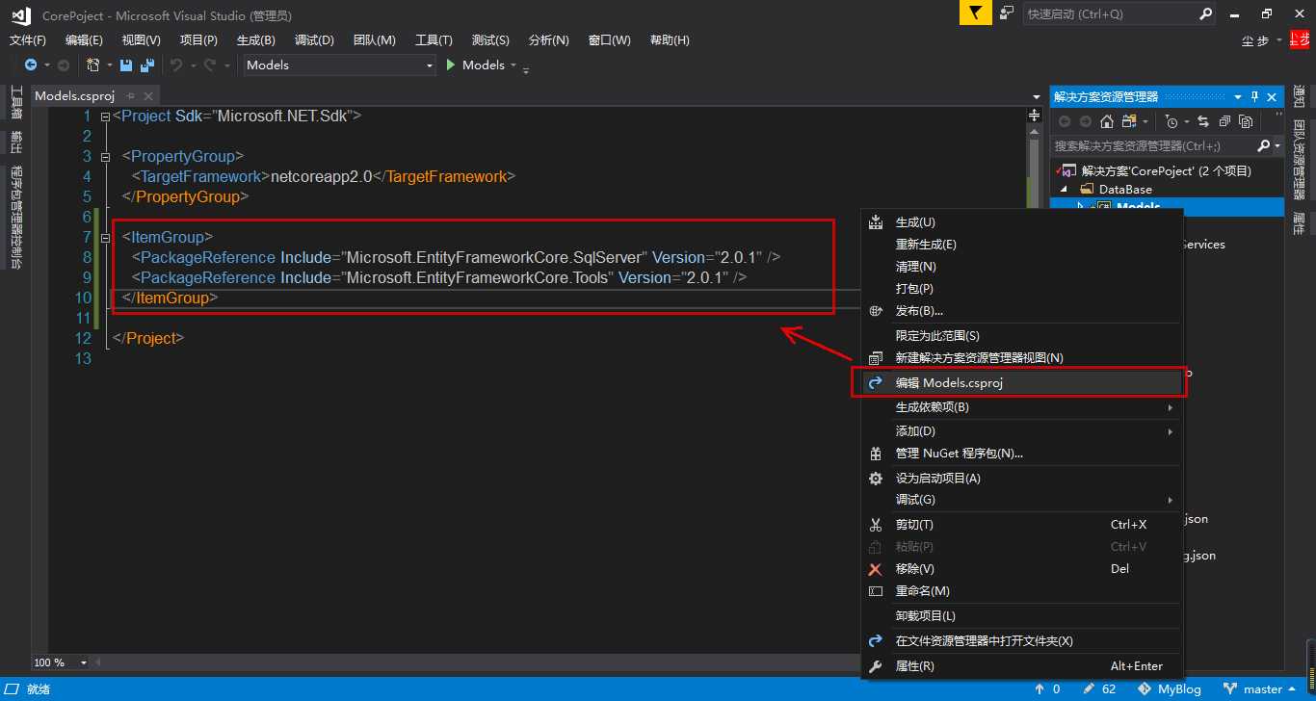Click the send feedback person icon
Screen dimensions: 1316x701
pos(1007,13)
